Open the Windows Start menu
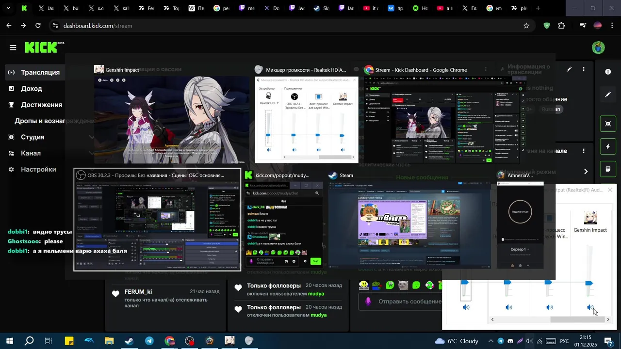 click(9, 341)
